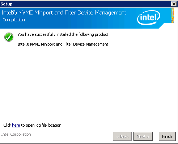The image size is (178, 144).
Task: Click the 'to open log file location' text
Action: click(x=42, y=125)
